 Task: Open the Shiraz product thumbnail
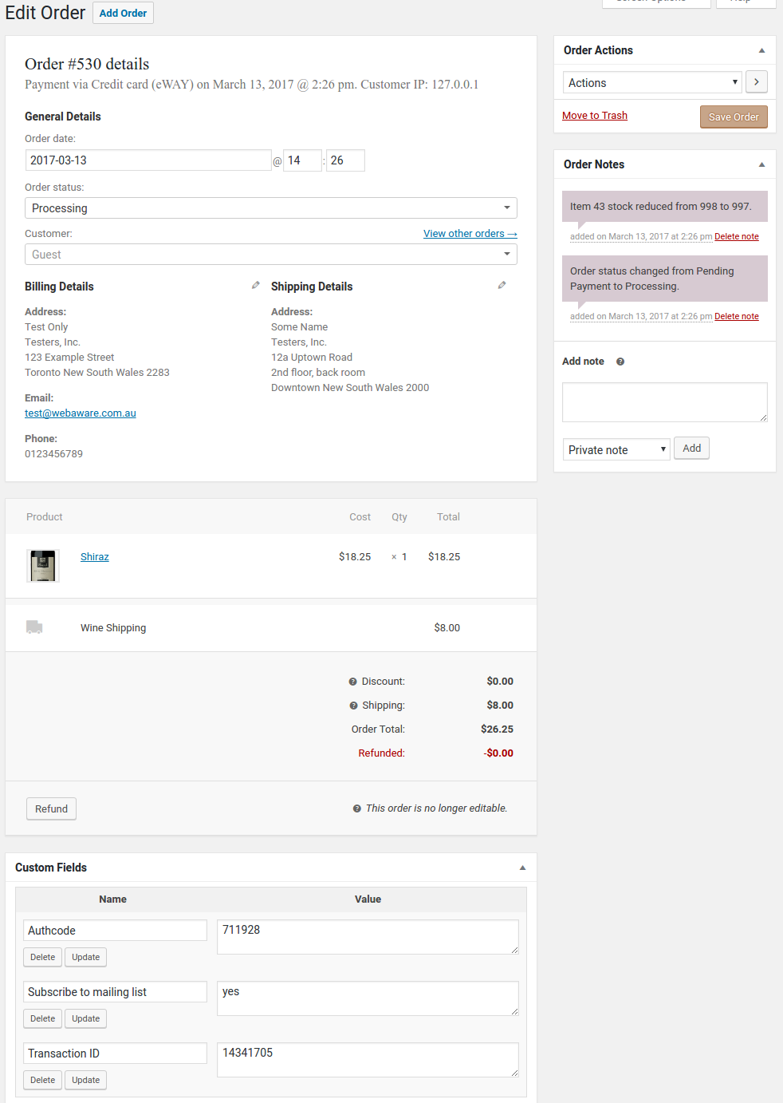pyautogui.click(x=43, y=565)
